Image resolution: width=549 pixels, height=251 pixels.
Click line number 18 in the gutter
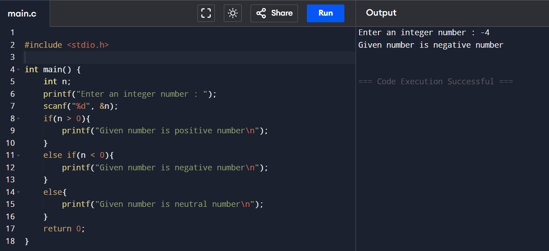[x=10, y=241]
